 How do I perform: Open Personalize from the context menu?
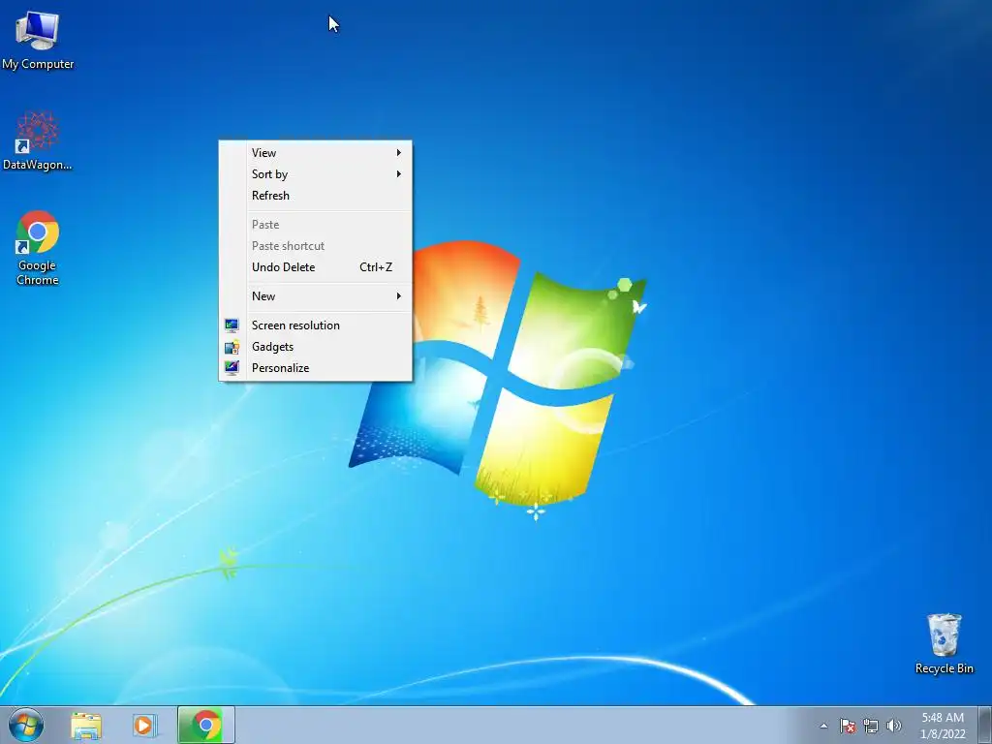(316, 368)
